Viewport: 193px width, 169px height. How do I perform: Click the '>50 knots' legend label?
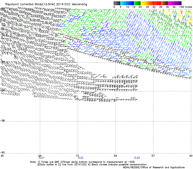[x=185, y=7]
